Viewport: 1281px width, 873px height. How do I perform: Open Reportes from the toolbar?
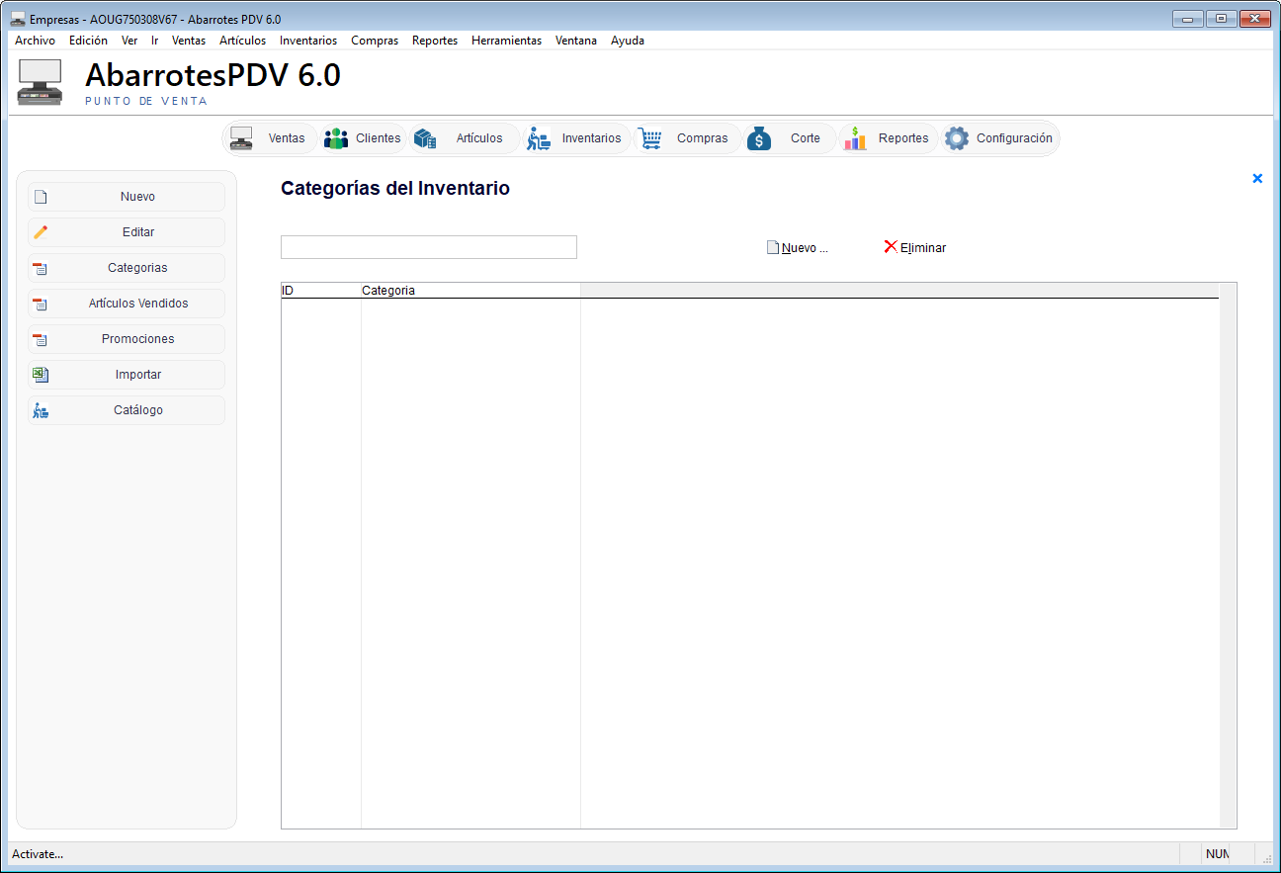click(903, 138)
